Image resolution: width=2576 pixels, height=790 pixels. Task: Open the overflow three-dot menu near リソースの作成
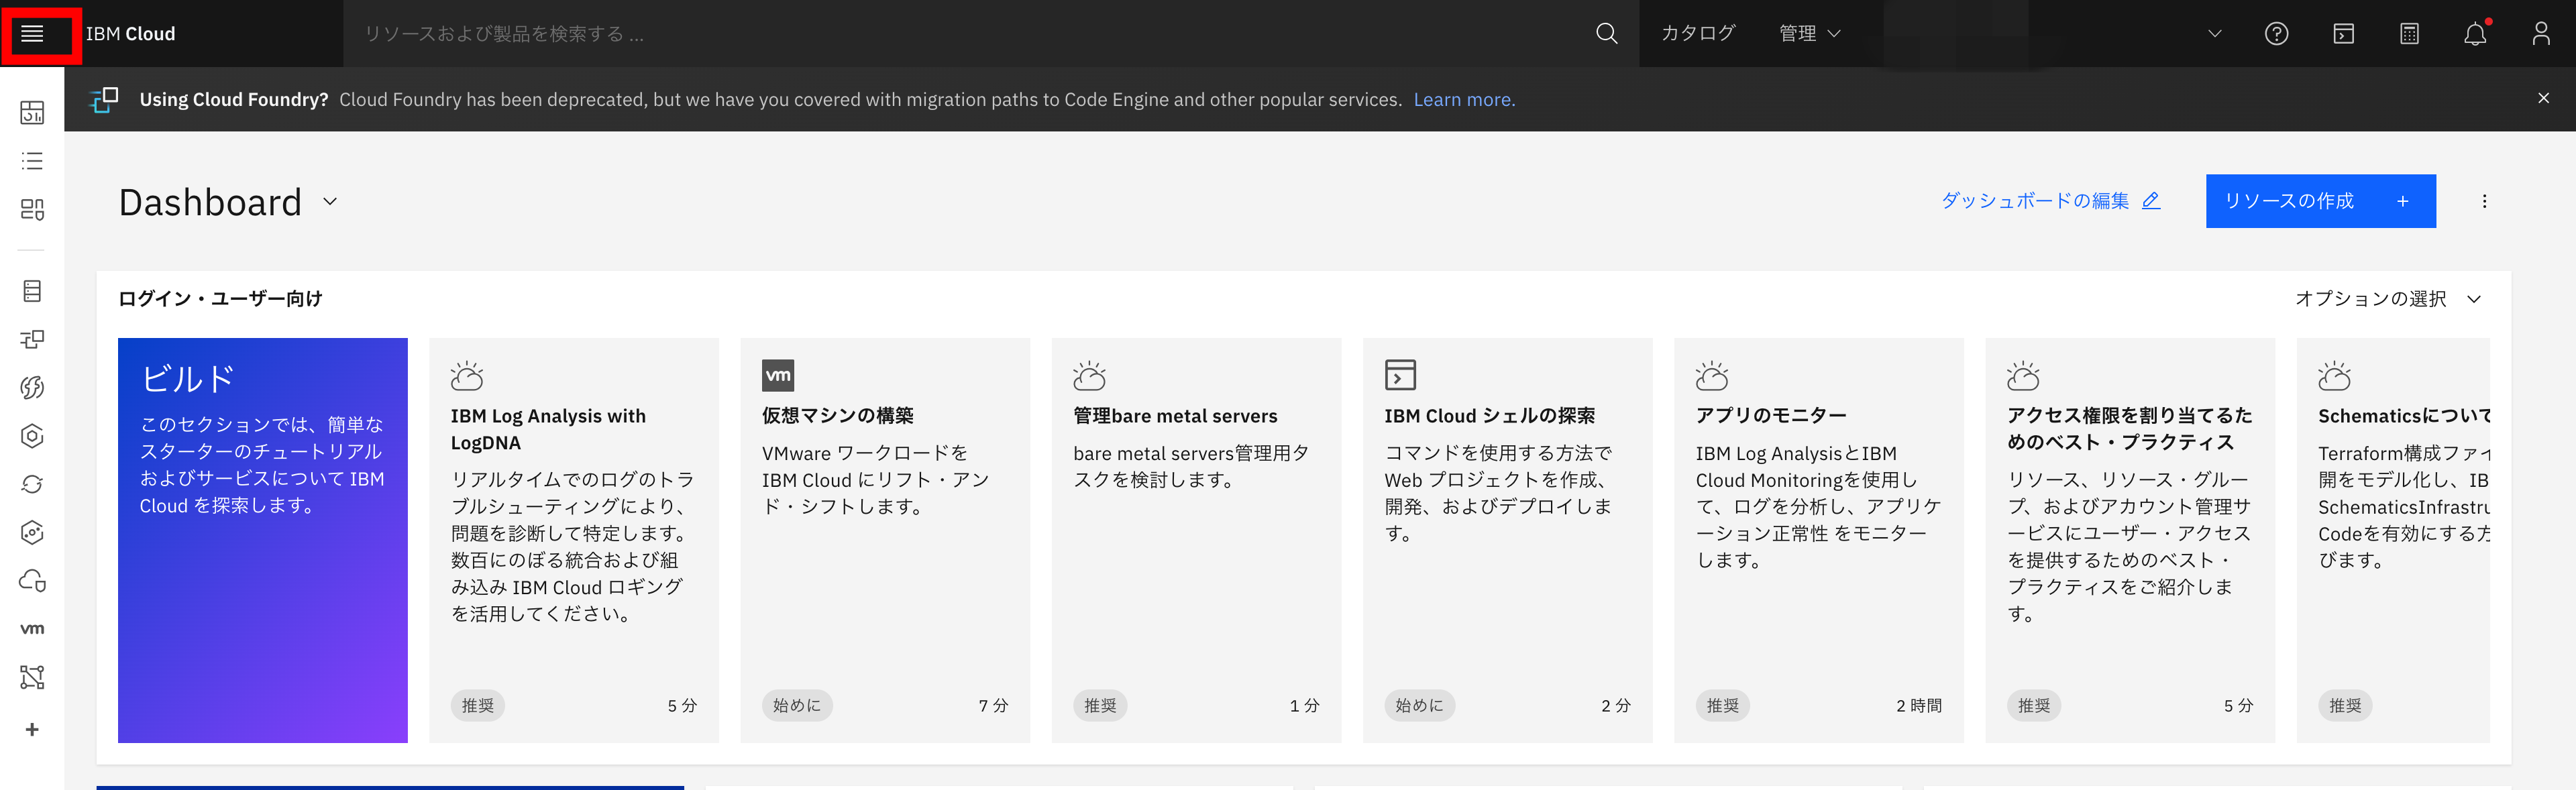click(x=2484, y=201)
